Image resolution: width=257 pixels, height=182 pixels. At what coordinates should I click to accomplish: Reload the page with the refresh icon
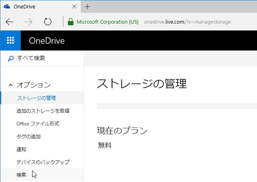(48, 22)
